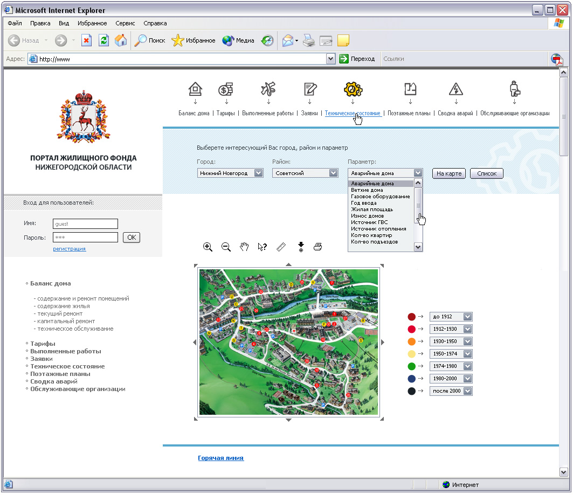
Task: Open the Сервис menu
Action: click(x=125, y=23)
